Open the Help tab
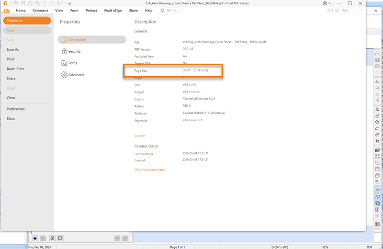Viewport: 383px width, 249px height. [149, 11]
